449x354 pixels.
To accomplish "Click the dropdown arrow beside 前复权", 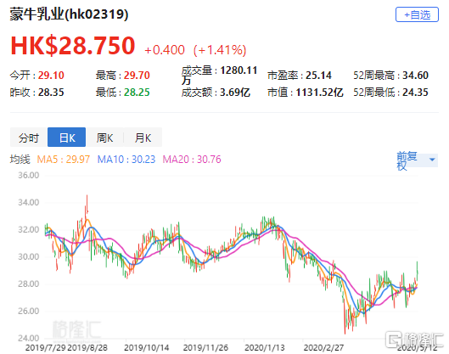I will pos(432,160).
